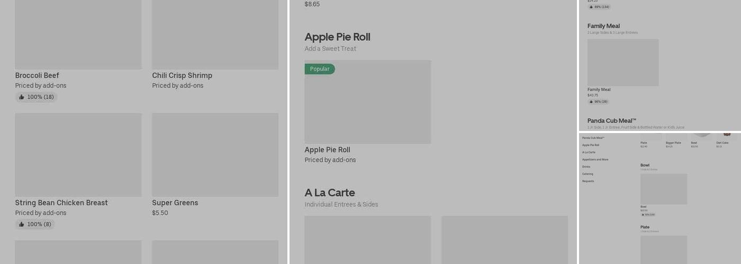This screenshot has width=741, height=264.
Task: Click the thumbs-up rating under String Bean Chicken Breast
Action: 35,224
